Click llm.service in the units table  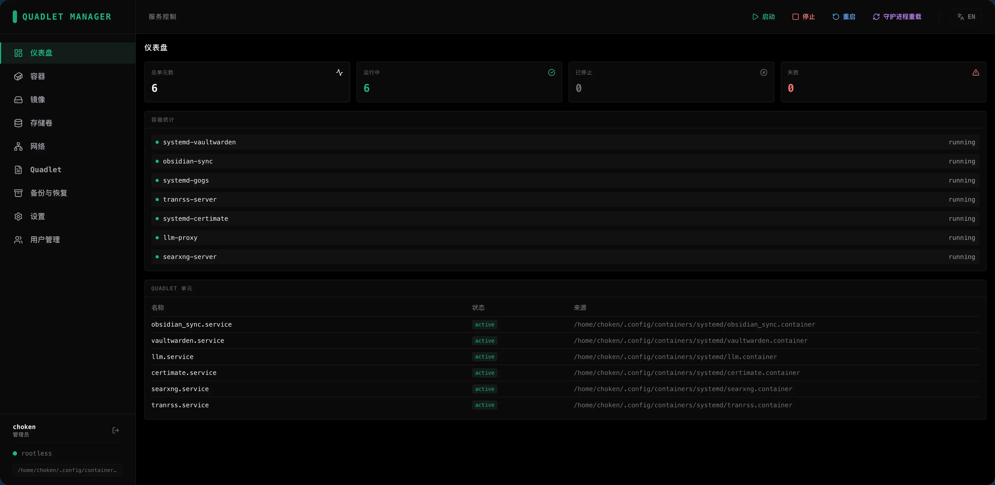172,357
